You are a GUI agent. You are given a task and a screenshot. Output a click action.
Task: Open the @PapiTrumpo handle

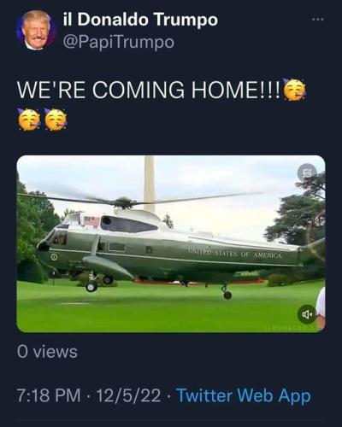(118, 42)
